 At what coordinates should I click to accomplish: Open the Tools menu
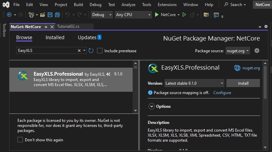tap(147, 5)
